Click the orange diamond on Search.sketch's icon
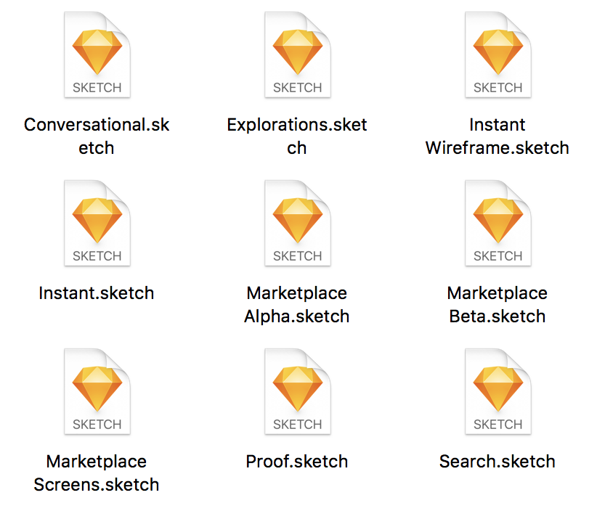The width and height of the screenshot is (597, 511). coord(497,383)
